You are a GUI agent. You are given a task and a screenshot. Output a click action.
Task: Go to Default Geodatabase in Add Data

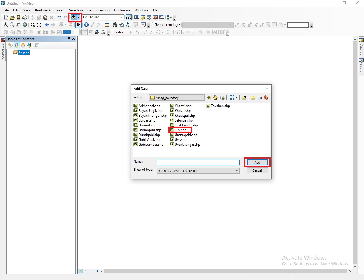(222, 98)
